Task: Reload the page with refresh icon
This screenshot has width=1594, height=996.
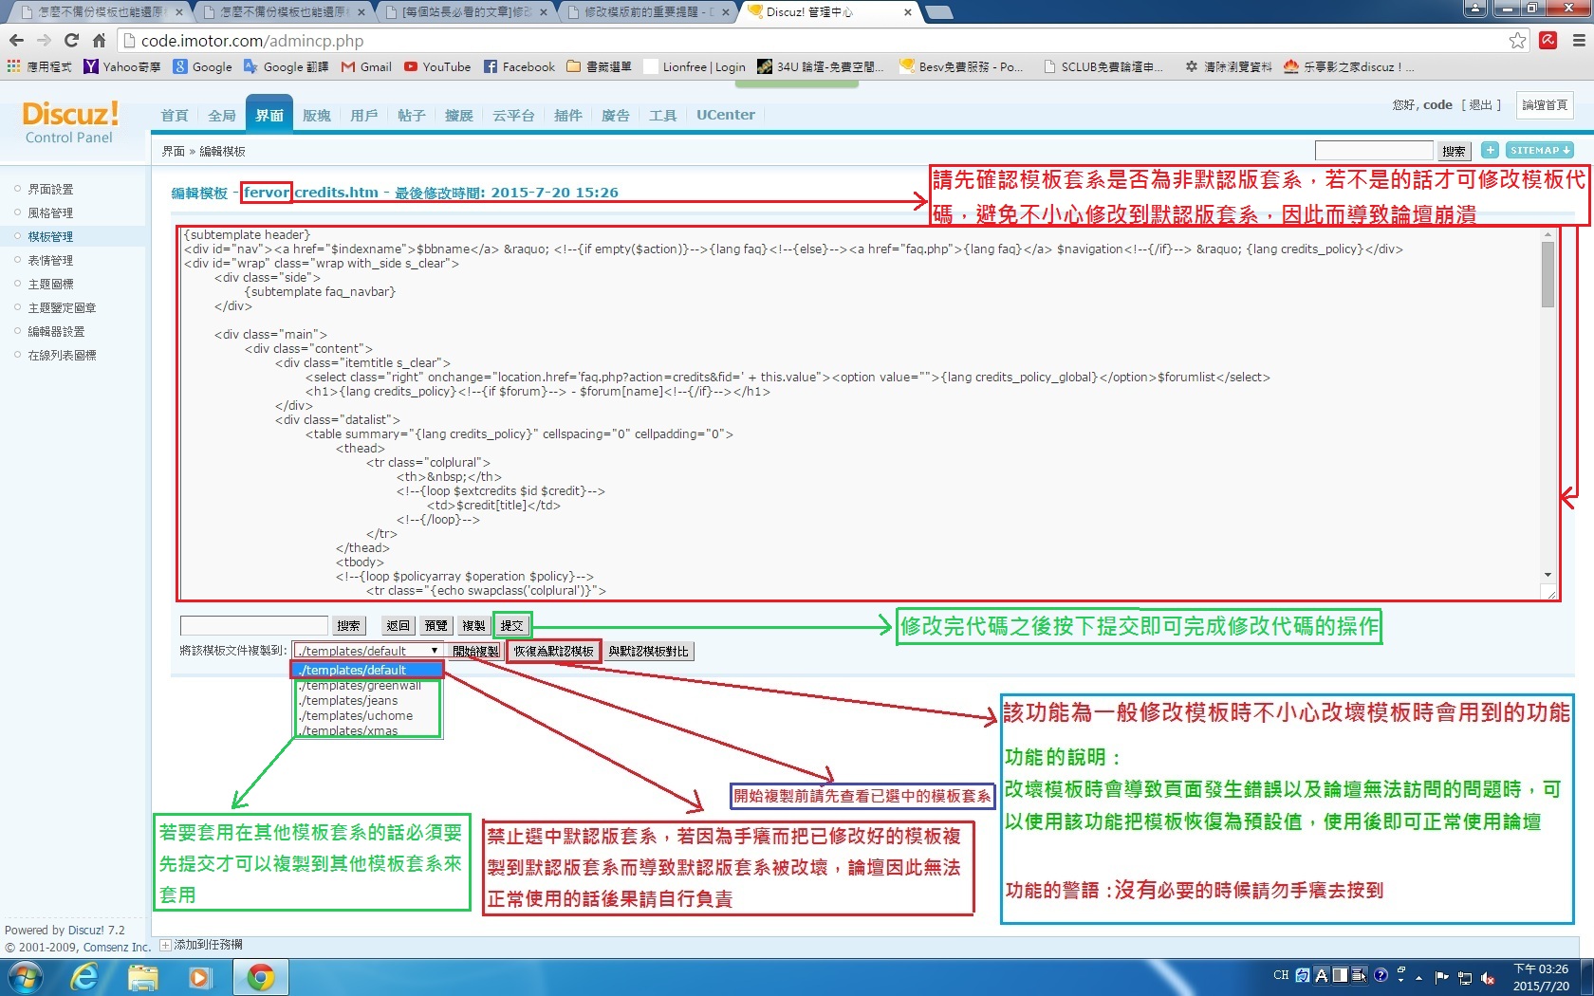Action: pyautogui.click(x=71, y=41)
